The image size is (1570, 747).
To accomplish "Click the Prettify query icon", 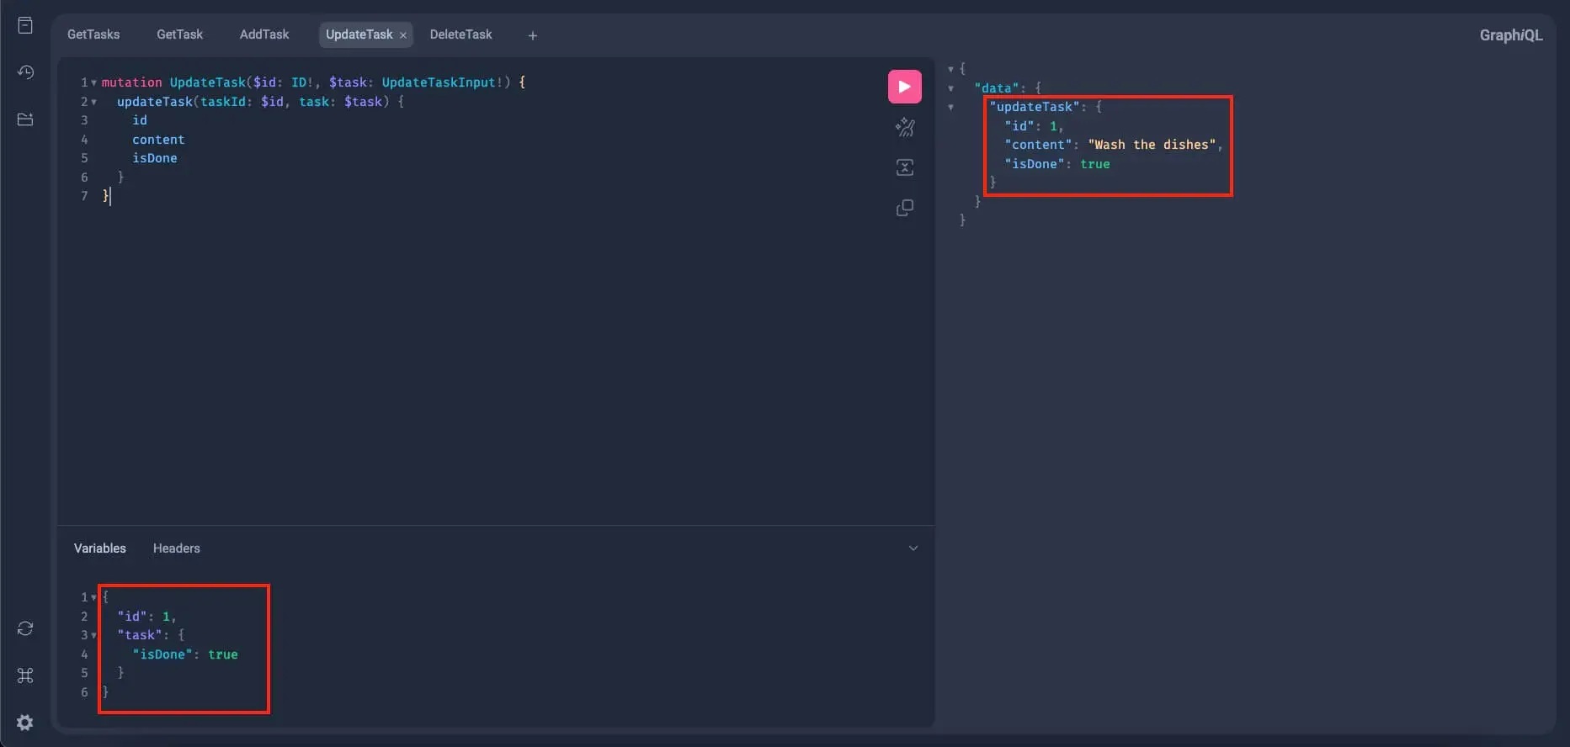I will point(904,128).
